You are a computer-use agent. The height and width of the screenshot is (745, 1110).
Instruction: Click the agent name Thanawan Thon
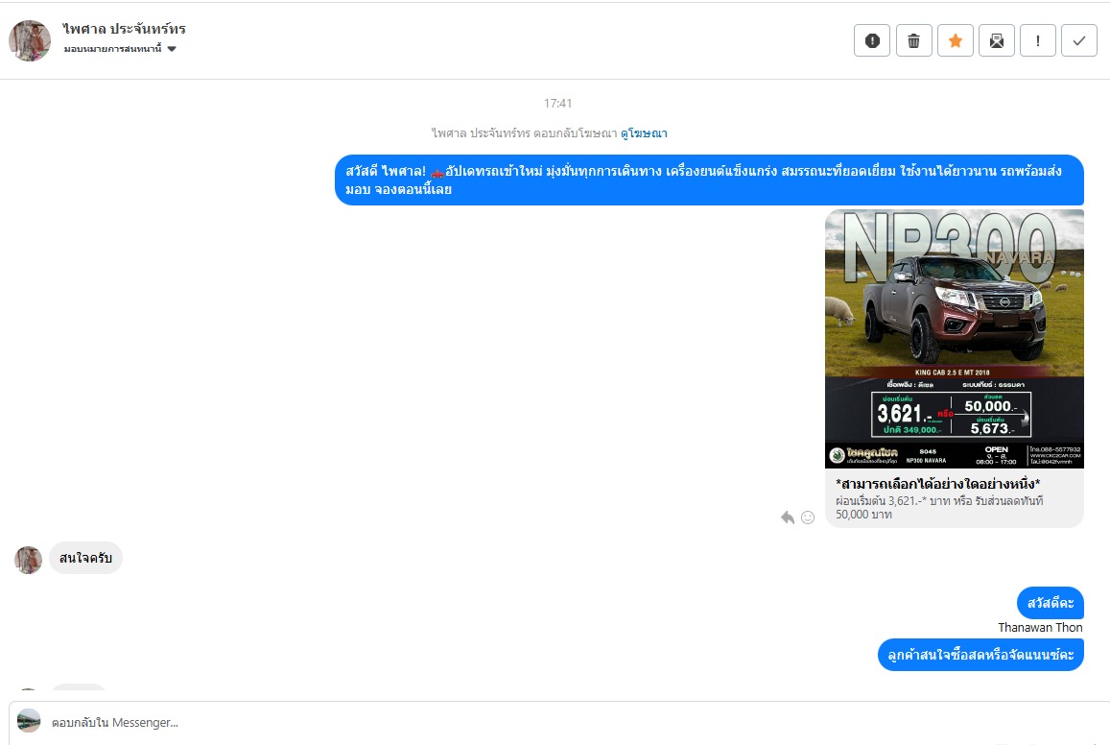point(1040,628)
